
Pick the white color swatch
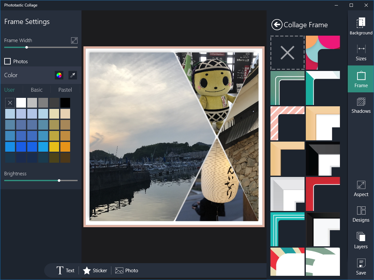tap(21, 103)
